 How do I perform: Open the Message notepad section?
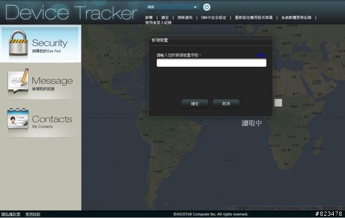tap(40, 81)
